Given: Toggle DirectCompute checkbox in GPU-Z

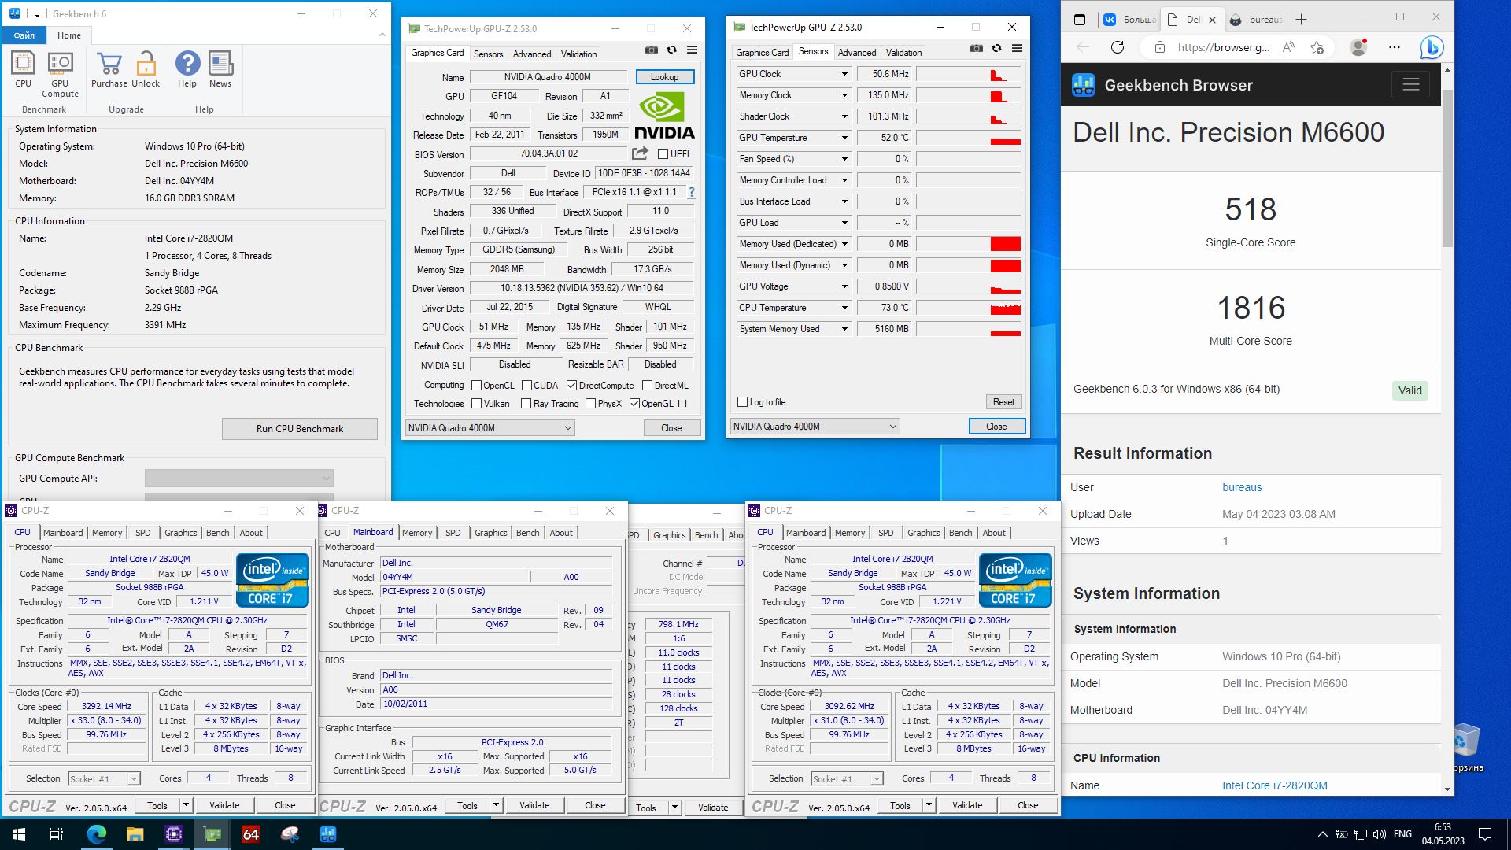Looking at the screenshot, I should click(x=571, y=386).
